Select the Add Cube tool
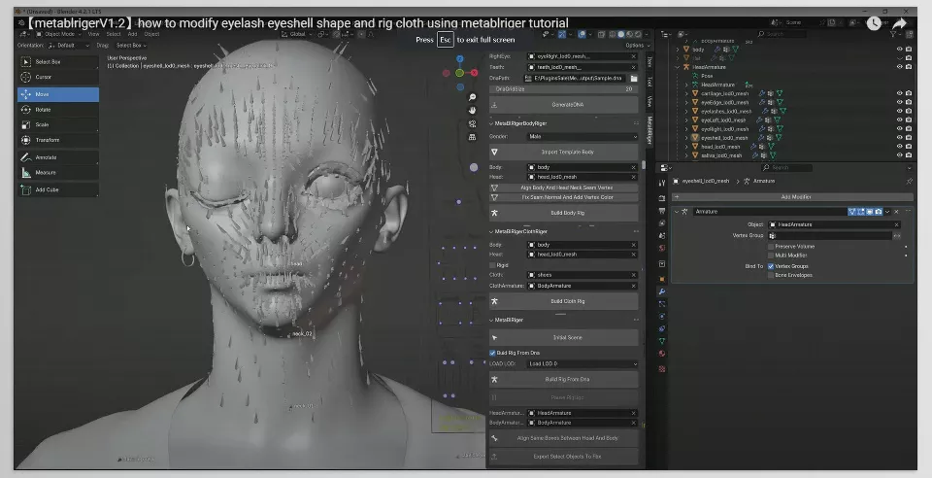 click(58, 189)
